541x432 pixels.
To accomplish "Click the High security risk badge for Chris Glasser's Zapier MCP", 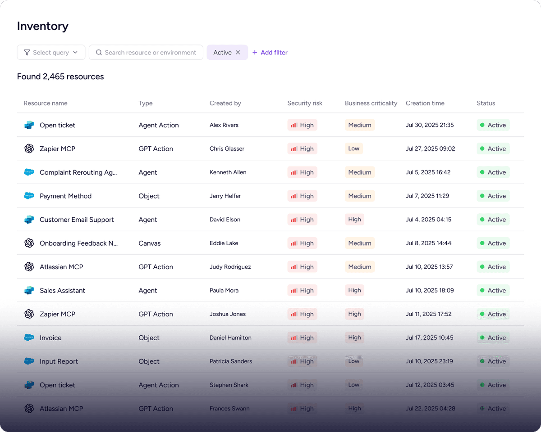I will pos(302,148).
